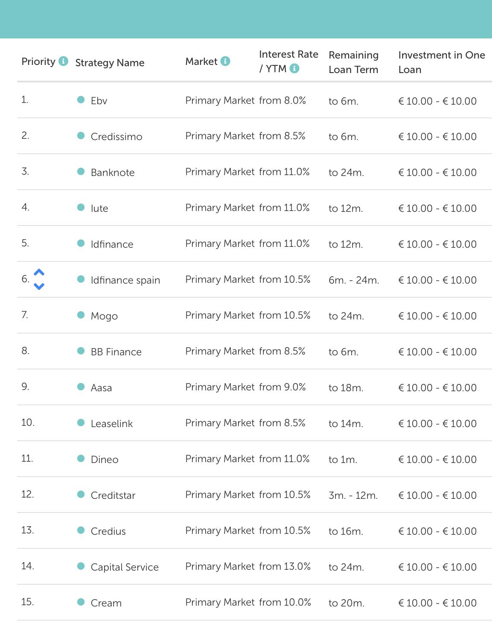Image resolution: width=492 pixels, height=621 pixels.
Task: Click the status dot beside Banknote
Action: click(81, 172)
